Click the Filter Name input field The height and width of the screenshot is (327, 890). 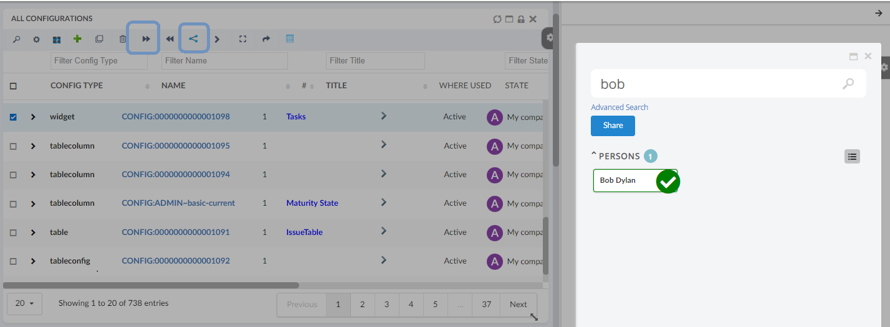point(224,61)
